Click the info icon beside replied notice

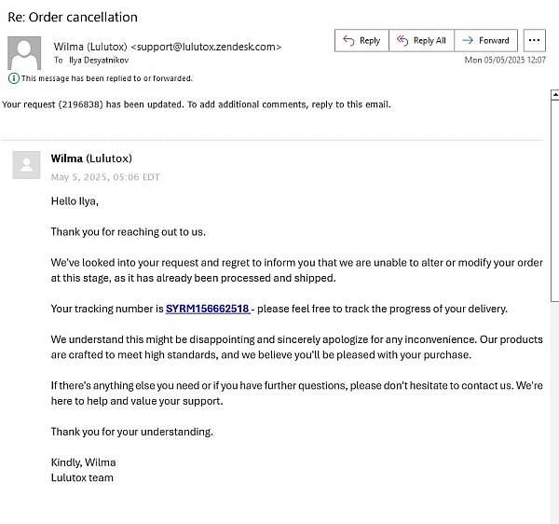(14, 78)
